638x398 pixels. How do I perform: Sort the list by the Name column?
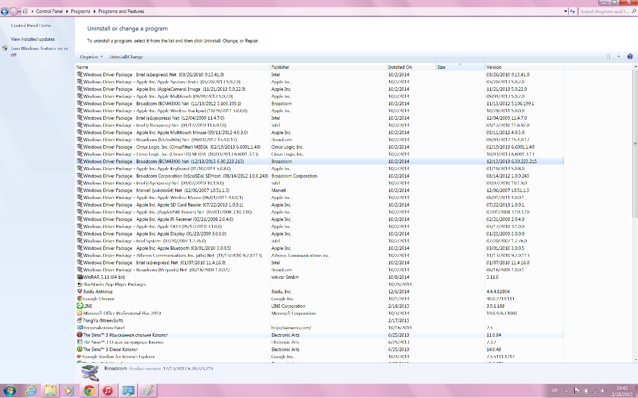(x=172, y=67)
